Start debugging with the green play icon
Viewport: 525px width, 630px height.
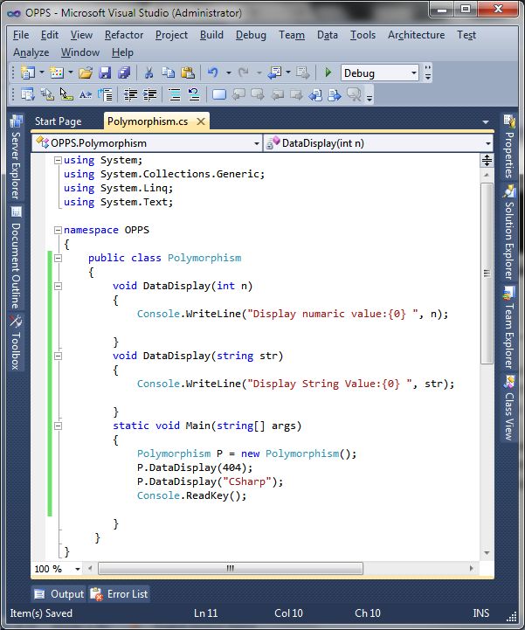tap(328, 73)
